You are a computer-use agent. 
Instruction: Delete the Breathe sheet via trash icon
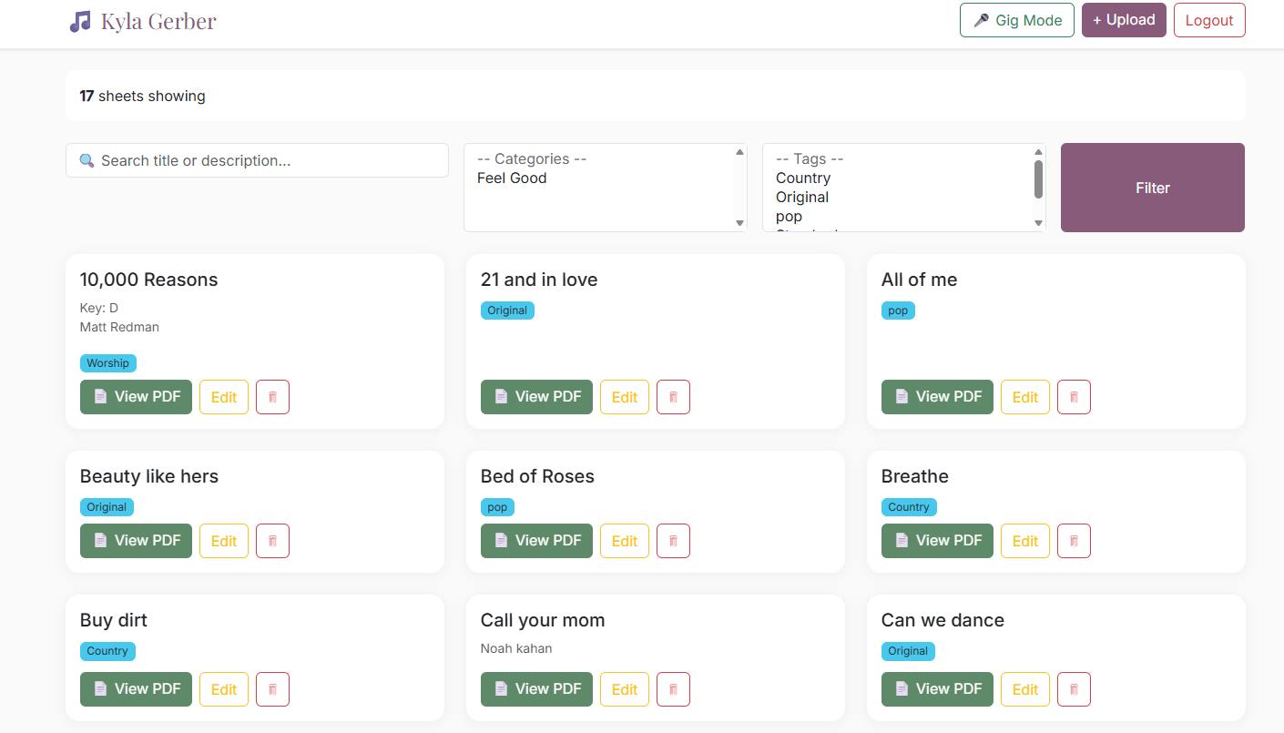[1074, 541]
